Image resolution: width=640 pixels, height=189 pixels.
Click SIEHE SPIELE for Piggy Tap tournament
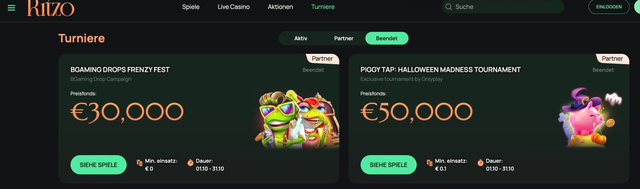388,165
